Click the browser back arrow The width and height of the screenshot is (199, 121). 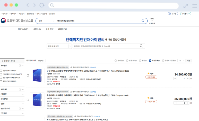(28, 5)
